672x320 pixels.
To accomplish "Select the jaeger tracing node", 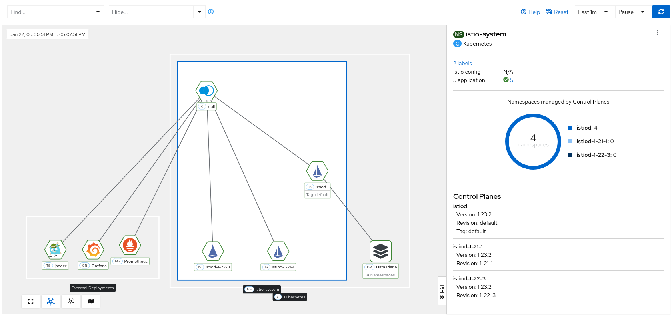I will click(x=55, y=250).
